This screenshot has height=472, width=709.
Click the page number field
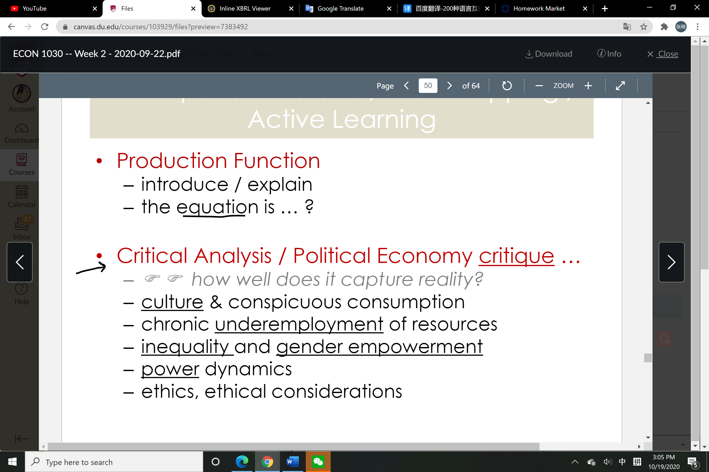tap(428, 86)
